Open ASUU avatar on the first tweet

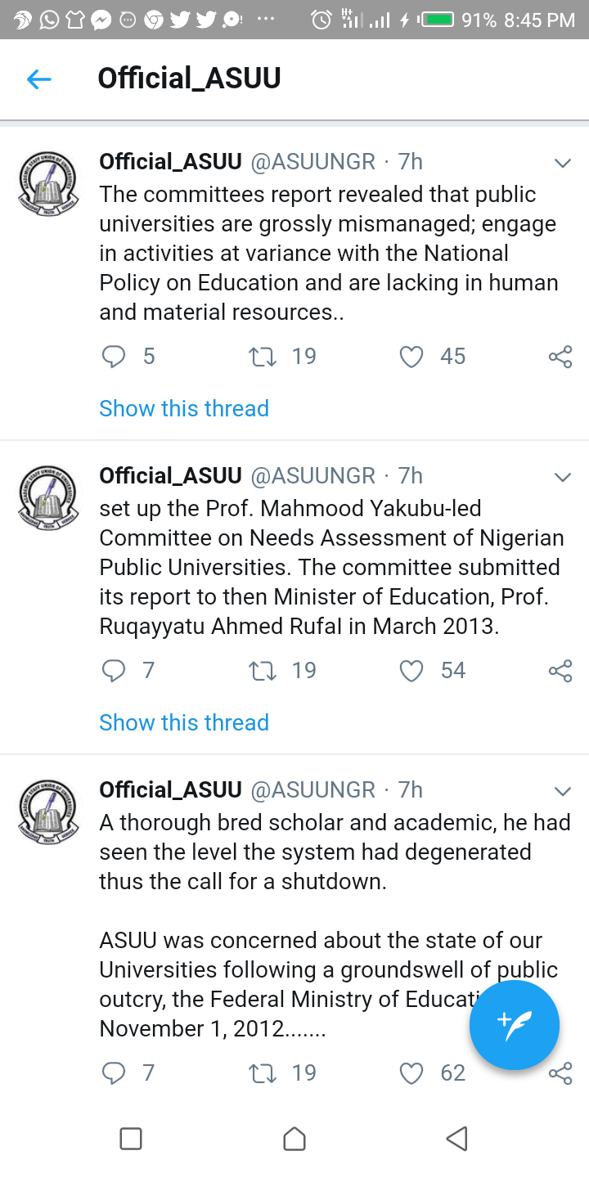[x=49, y=182]
